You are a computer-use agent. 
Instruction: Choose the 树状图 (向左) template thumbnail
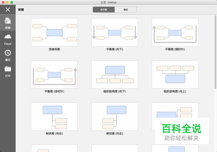tap(114, 117)
